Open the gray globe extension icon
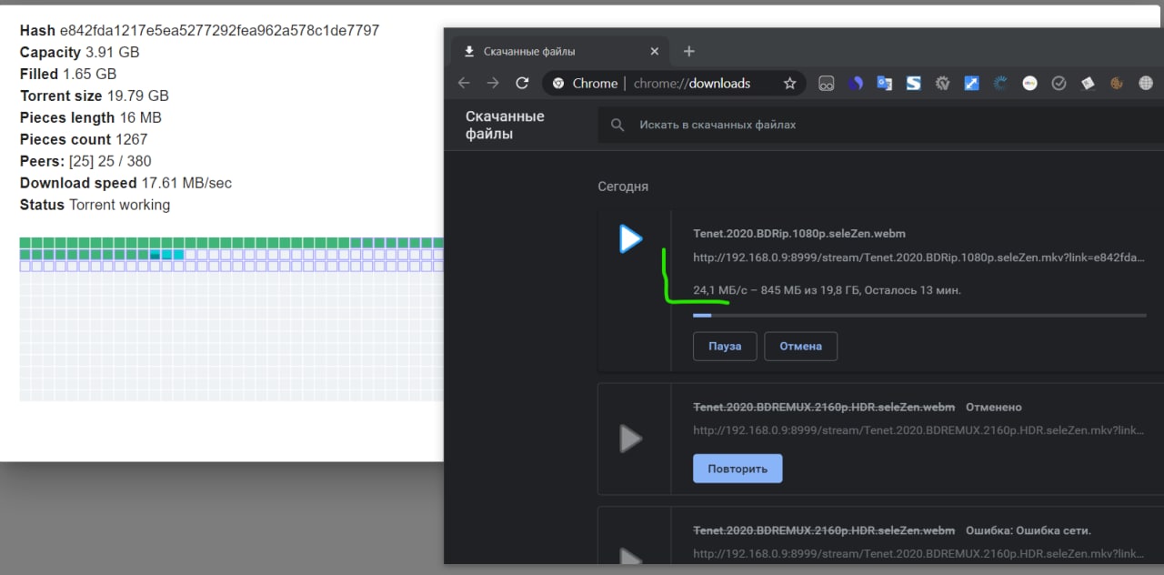The image size is (1164, 575). pyautogui.click(x=1146, y=83)
